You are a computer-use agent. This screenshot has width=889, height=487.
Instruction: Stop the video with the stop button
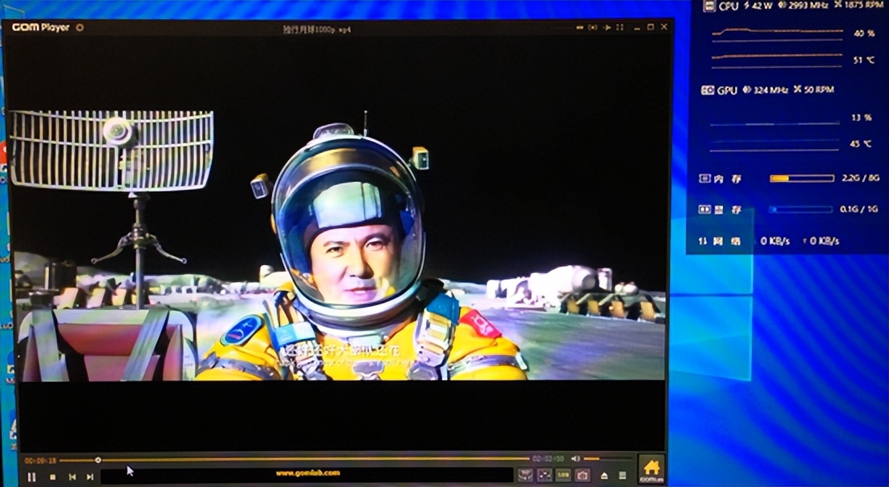click(x=53, y=477)
